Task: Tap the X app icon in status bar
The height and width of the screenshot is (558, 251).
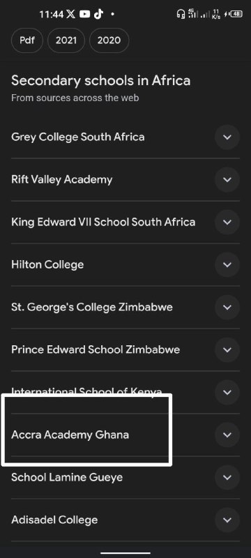Action: (71, 14)
